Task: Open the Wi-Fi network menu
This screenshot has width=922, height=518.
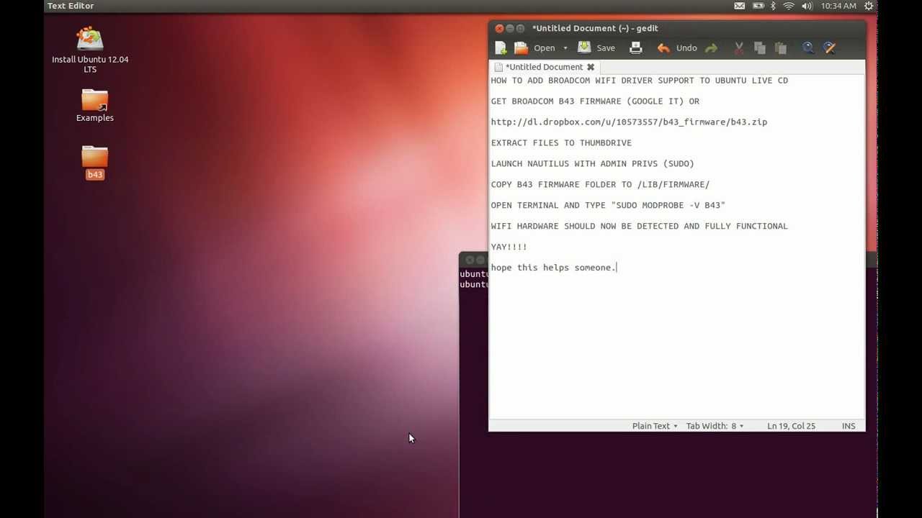Action: tap(789, 6)
